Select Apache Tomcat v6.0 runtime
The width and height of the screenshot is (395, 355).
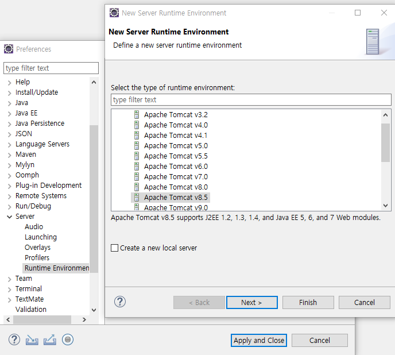pos(176,167)
